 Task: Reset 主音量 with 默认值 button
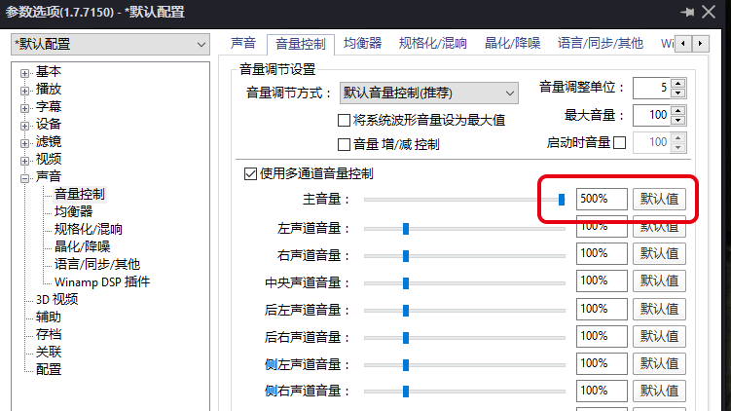pyautogui.click(x=659, y=199)
